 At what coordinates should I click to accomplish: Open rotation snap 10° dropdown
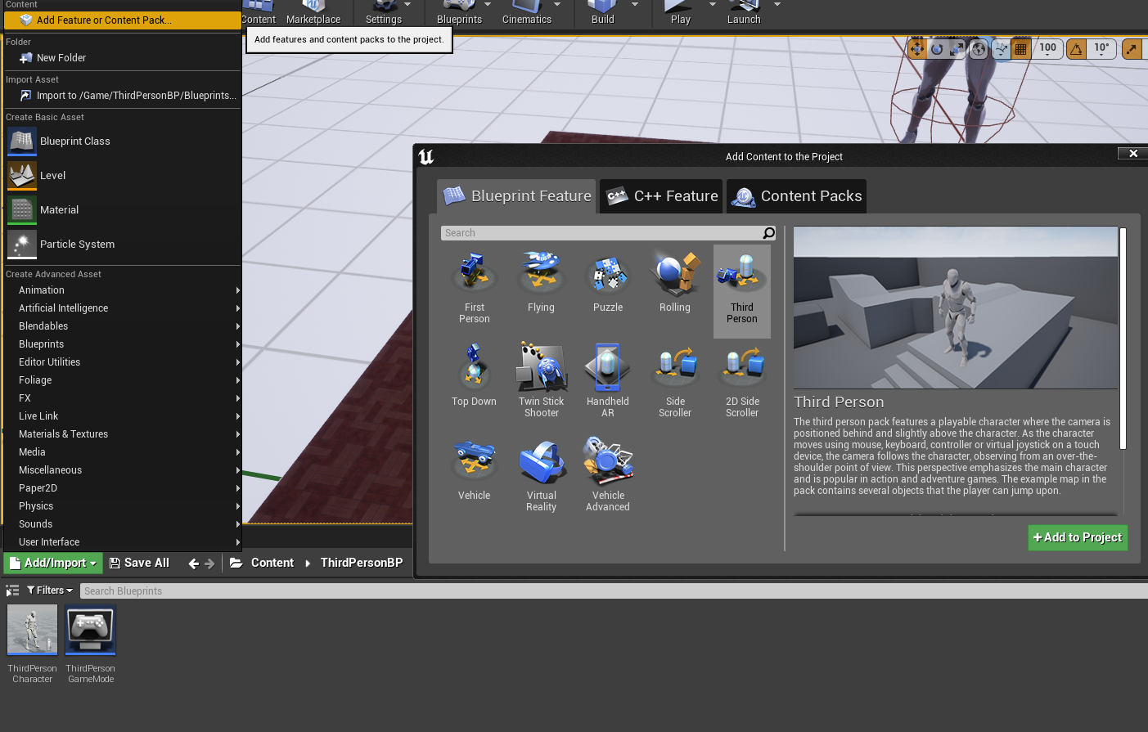tap(1102, 49)
